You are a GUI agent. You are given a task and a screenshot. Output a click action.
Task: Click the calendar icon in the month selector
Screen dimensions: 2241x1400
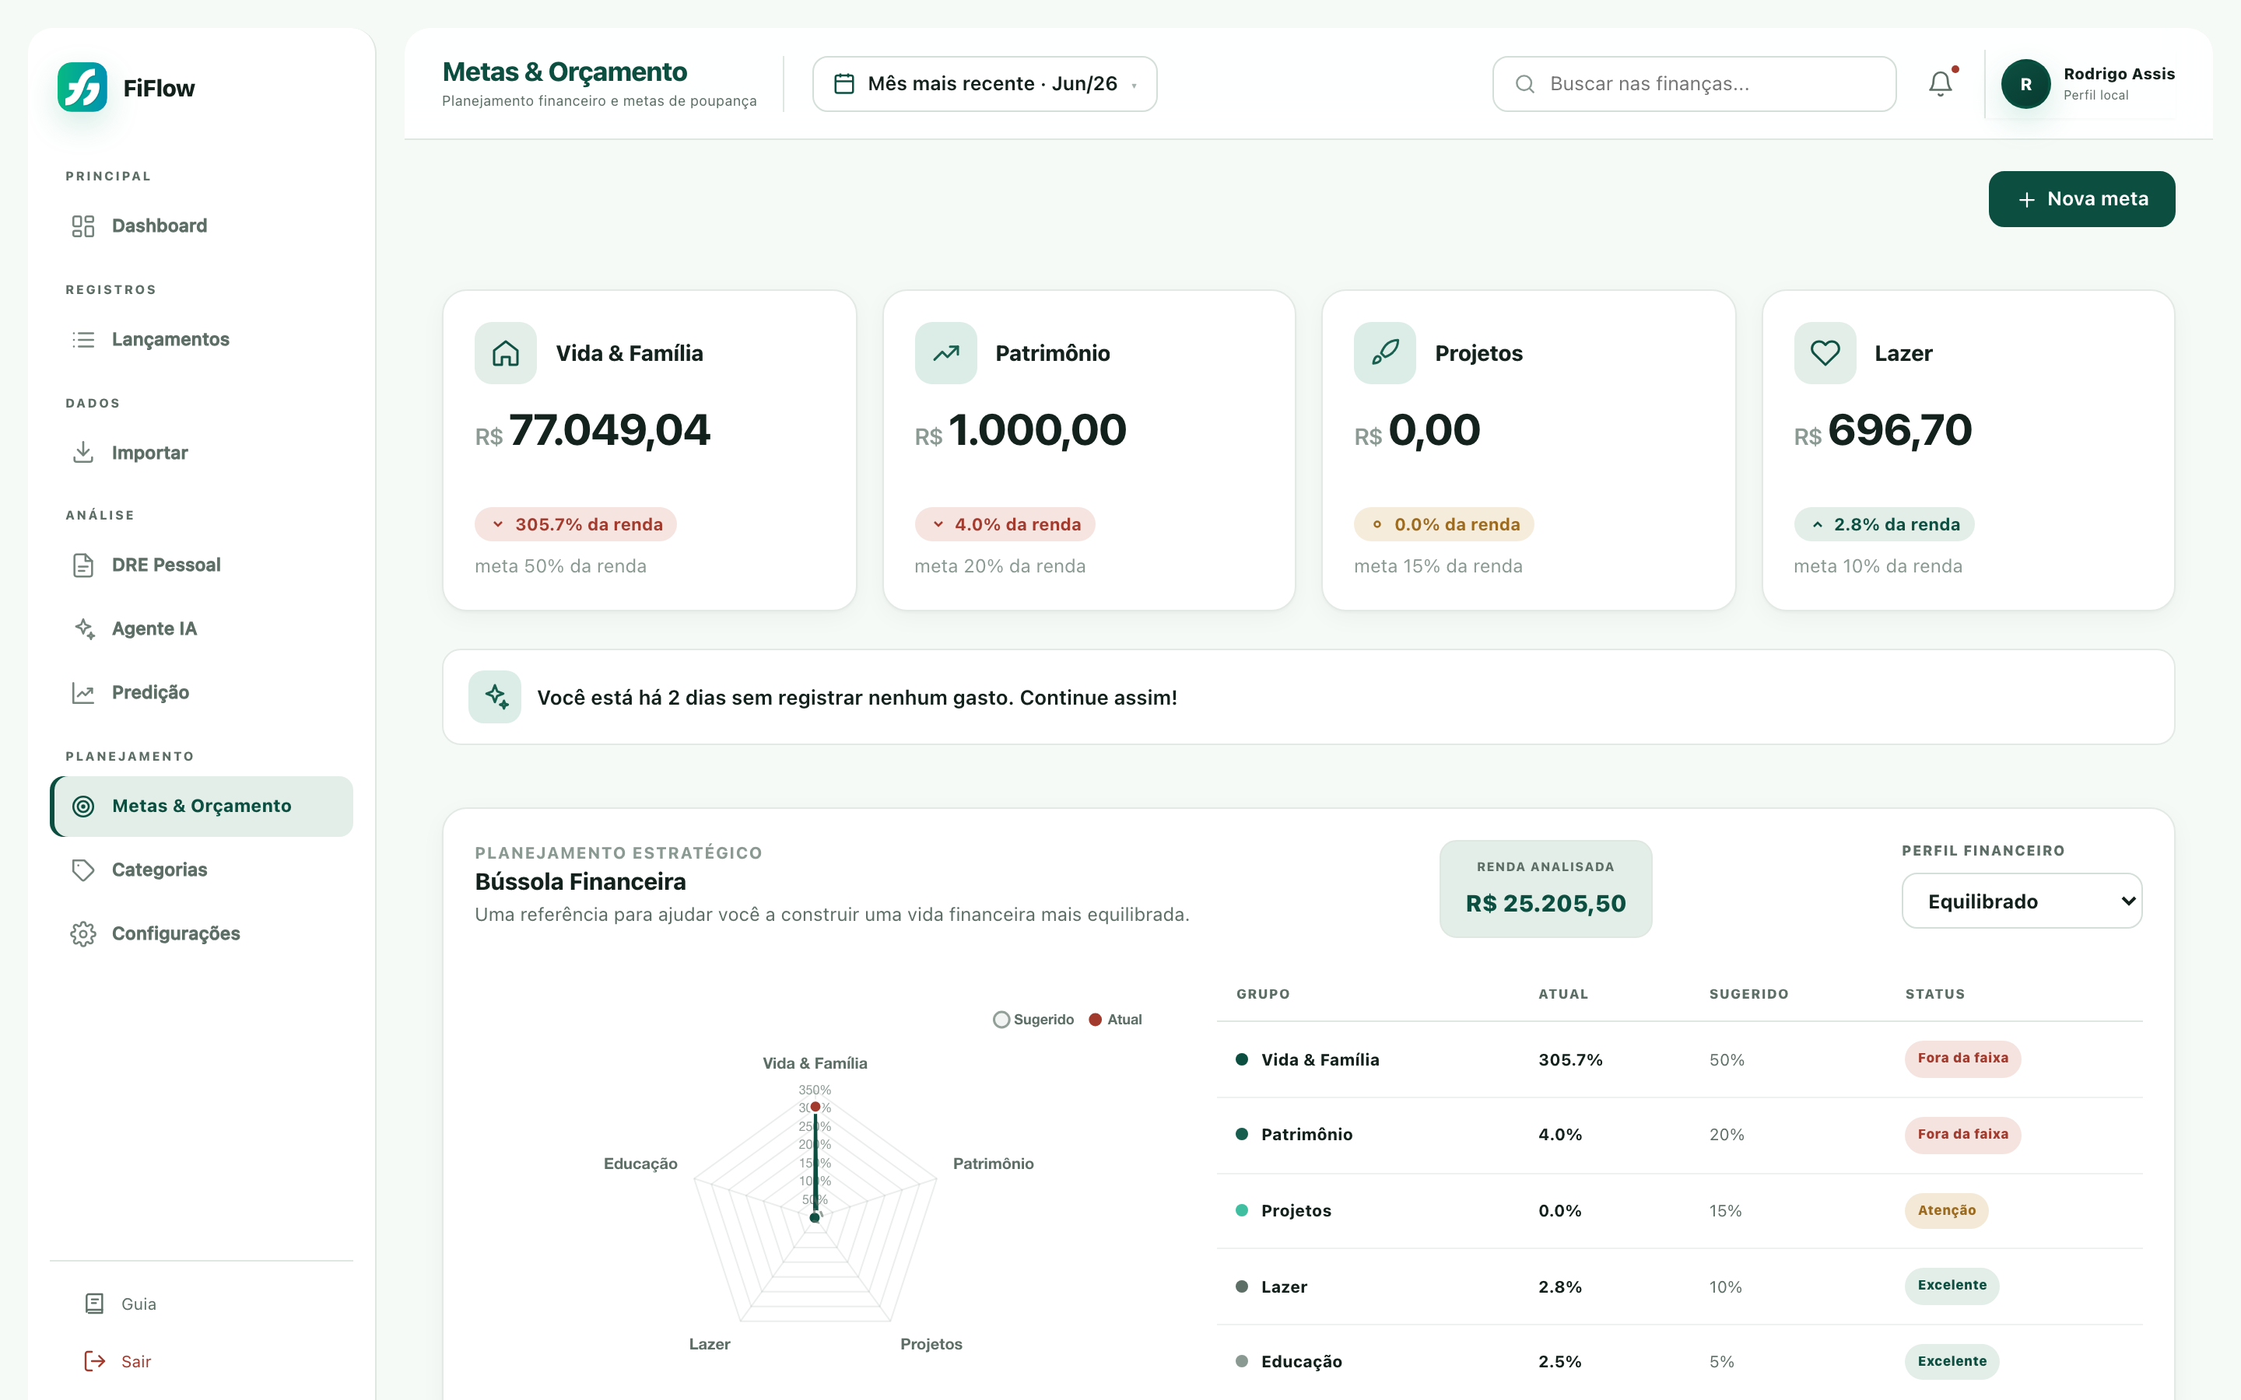(x=843, y=84)
